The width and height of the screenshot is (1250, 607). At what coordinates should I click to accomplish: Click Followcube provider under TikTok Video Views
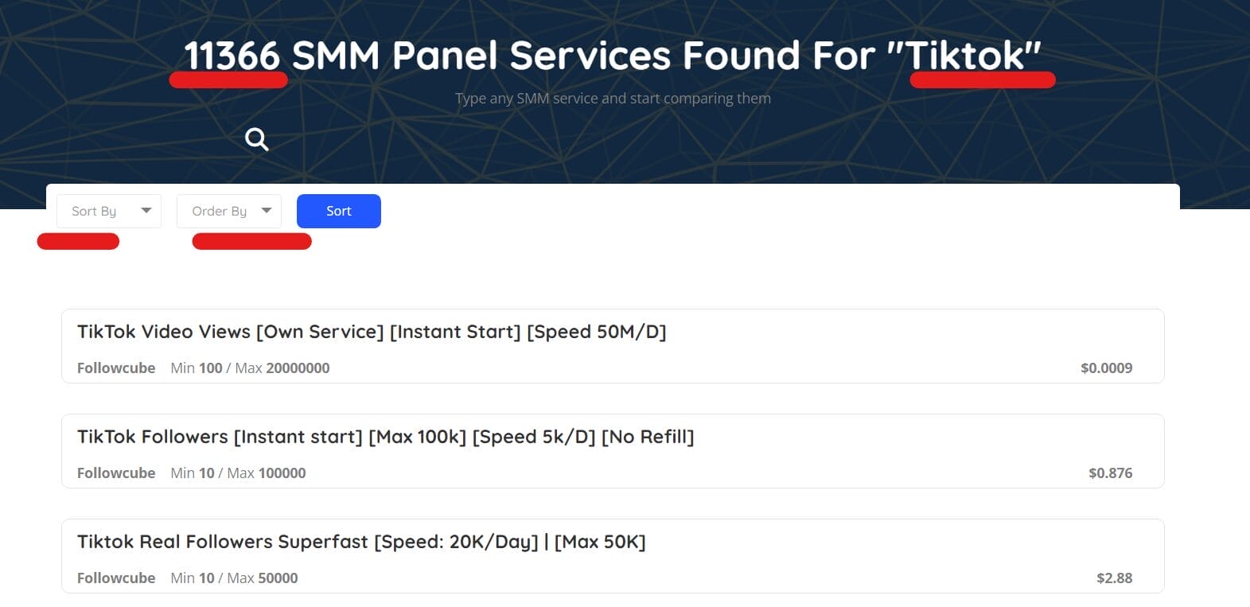[116, 368]
